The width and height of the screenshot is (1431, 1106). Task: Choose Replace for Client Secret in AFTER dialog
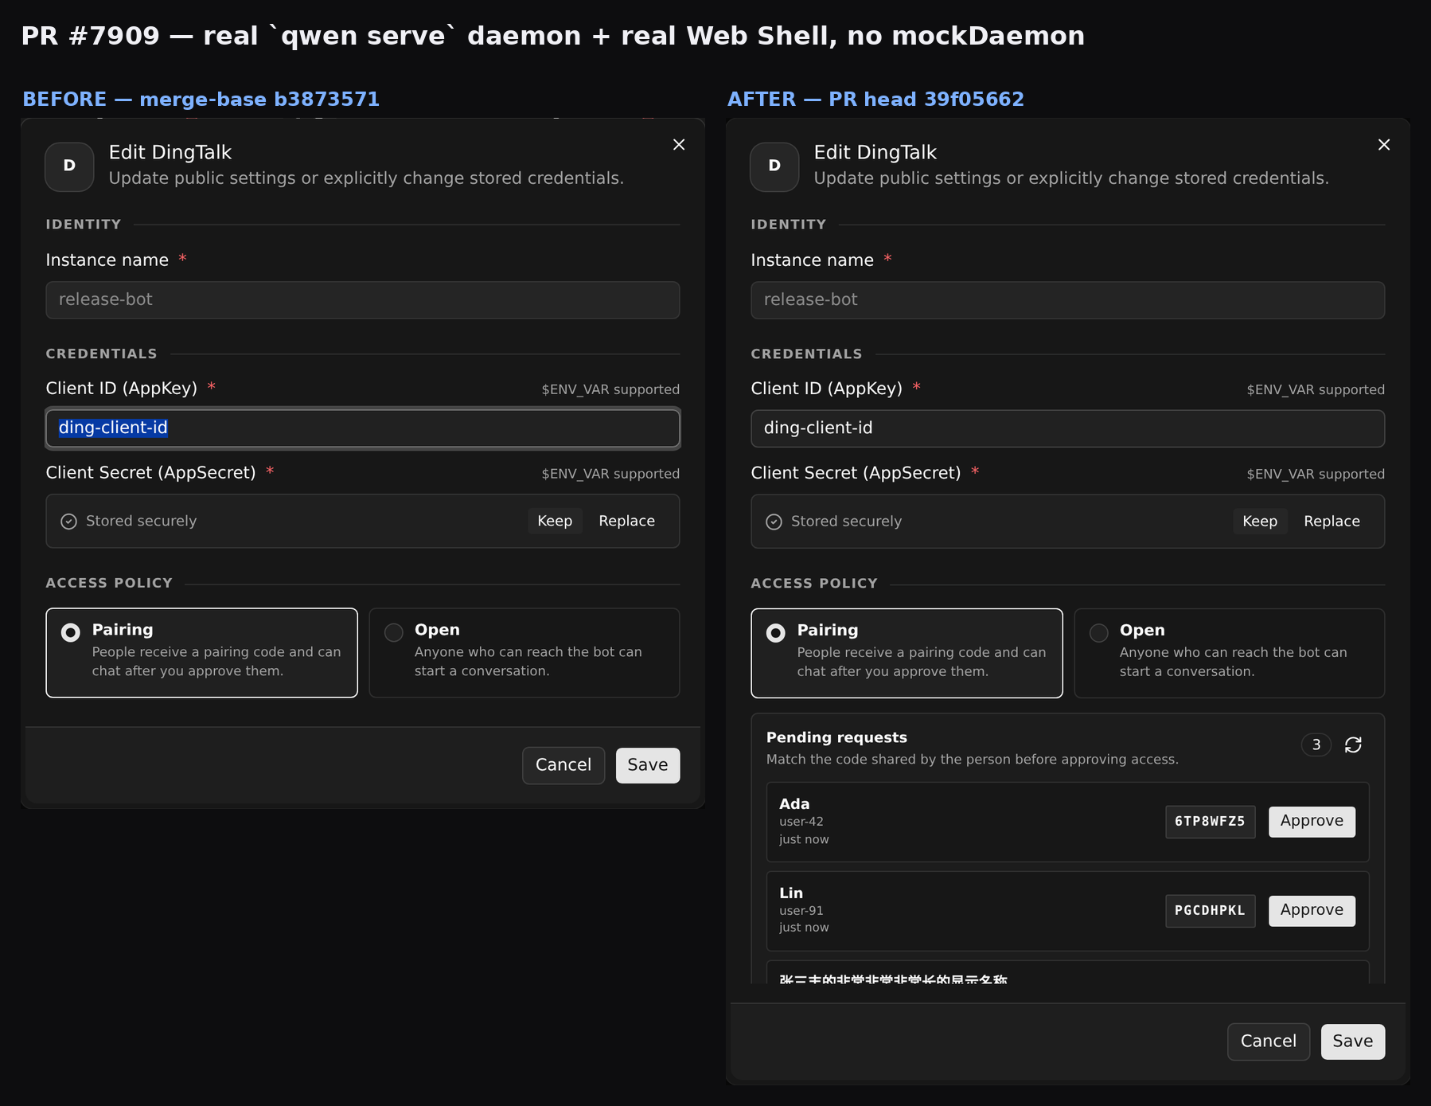pos(1332,521)
